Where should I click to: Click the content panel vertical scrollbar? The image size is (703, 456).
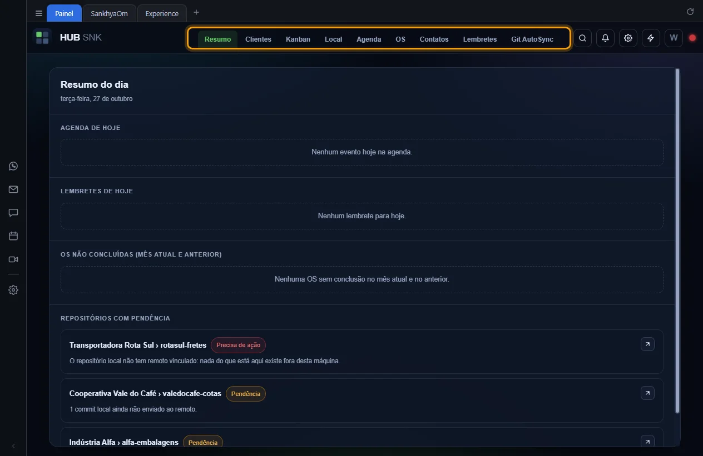[x=677, y=240]
